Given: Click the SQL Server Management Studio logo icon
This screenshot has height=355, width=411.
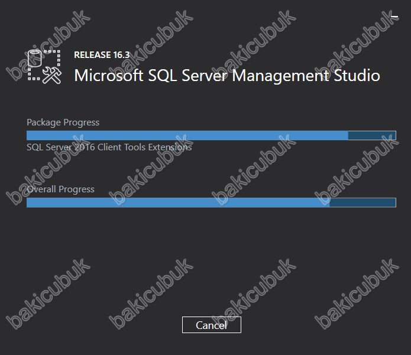Looking at the screenshot, I should click(44, 67).
